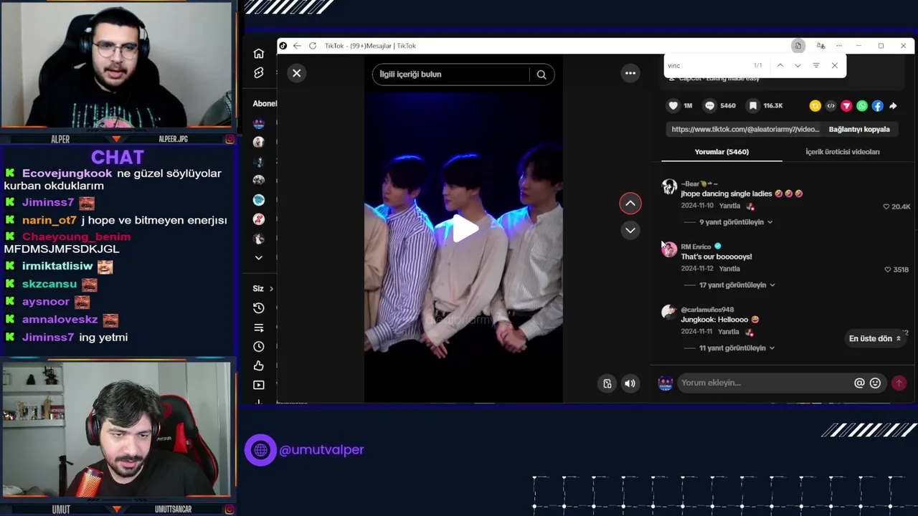The height and width of the screenshot is (516, 918).
Task: Open comments via speech bubble icon
Action: (x=709, y=106)
